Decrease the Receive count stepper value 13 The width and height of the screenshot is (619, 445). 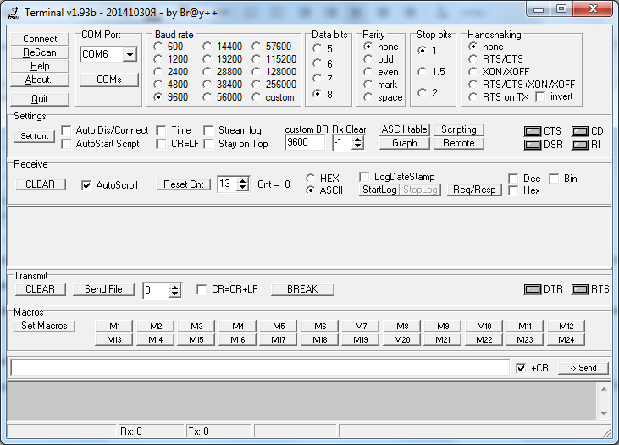[x=242, y=187]
